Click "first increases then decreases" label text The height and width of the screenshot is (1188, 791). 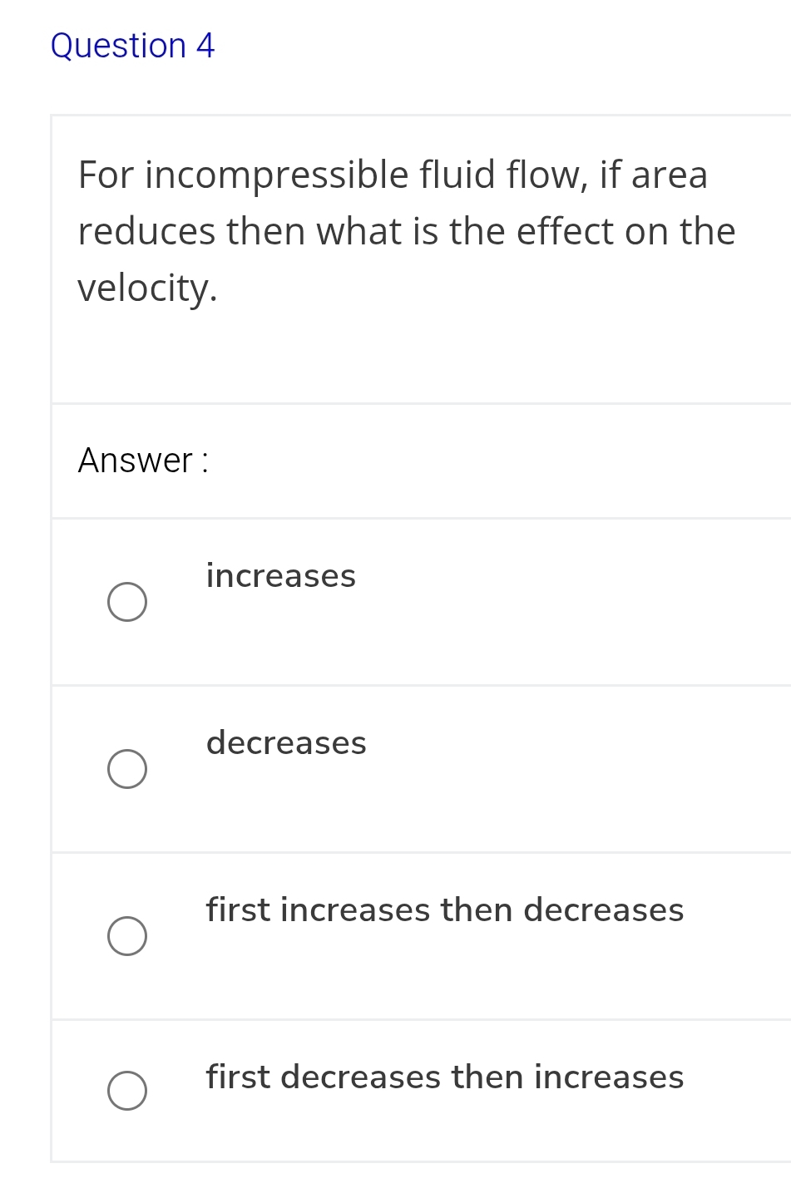[444, 910]
